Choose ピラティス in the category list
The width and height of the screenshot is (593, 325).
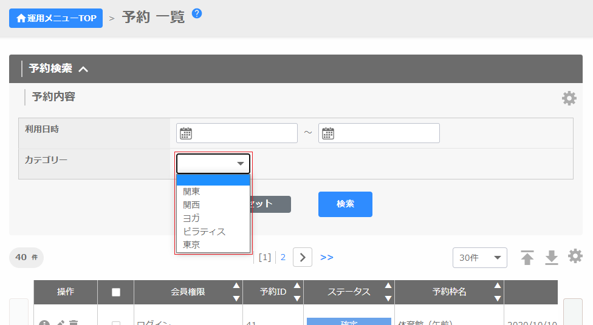(x=204, y=232)
